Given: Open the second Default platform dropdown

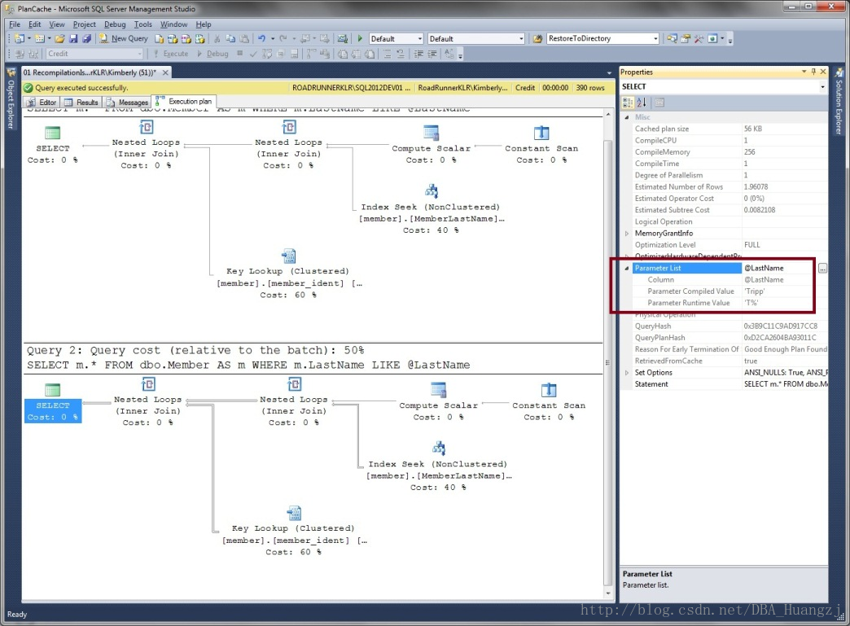Looking at the screenshot, I should click(x=522, y=38).
